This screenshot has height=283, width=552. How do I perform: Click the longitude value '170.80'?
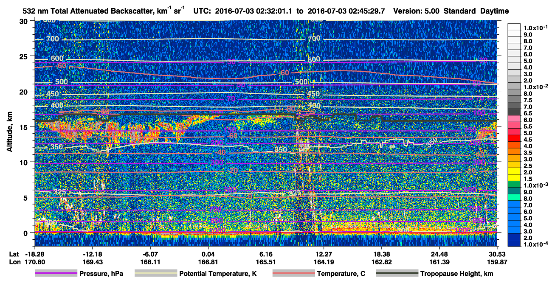[x=35, y=262]
